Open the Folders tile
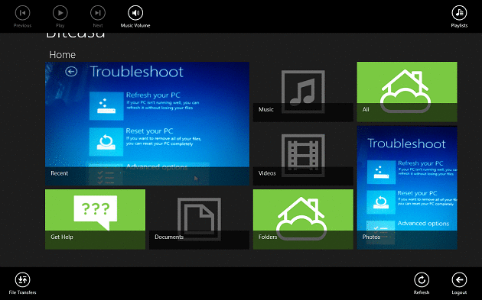 tap(303, 219)
